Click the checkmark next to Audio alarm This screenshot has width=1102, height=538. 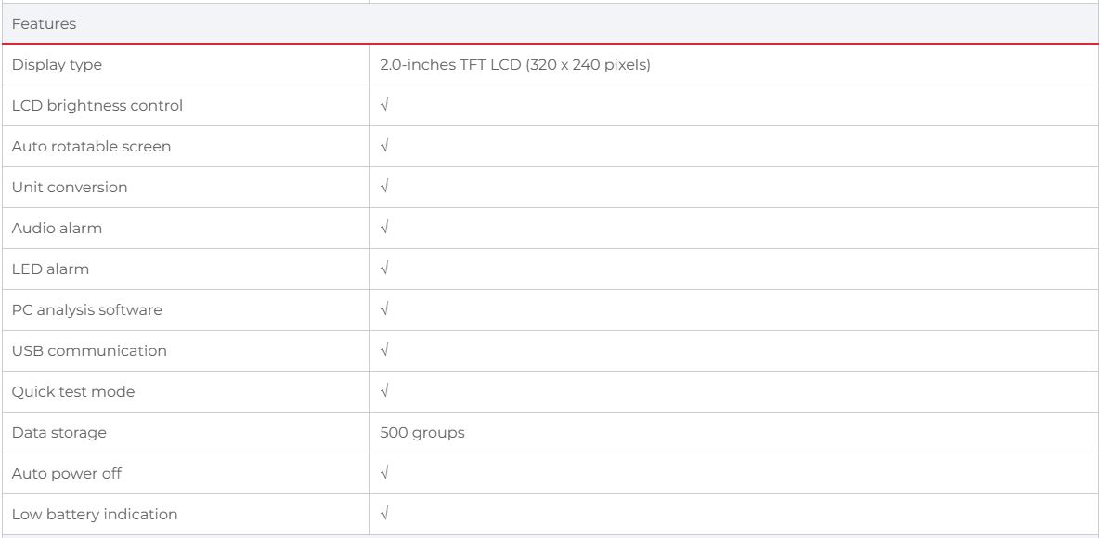(384, 229)
